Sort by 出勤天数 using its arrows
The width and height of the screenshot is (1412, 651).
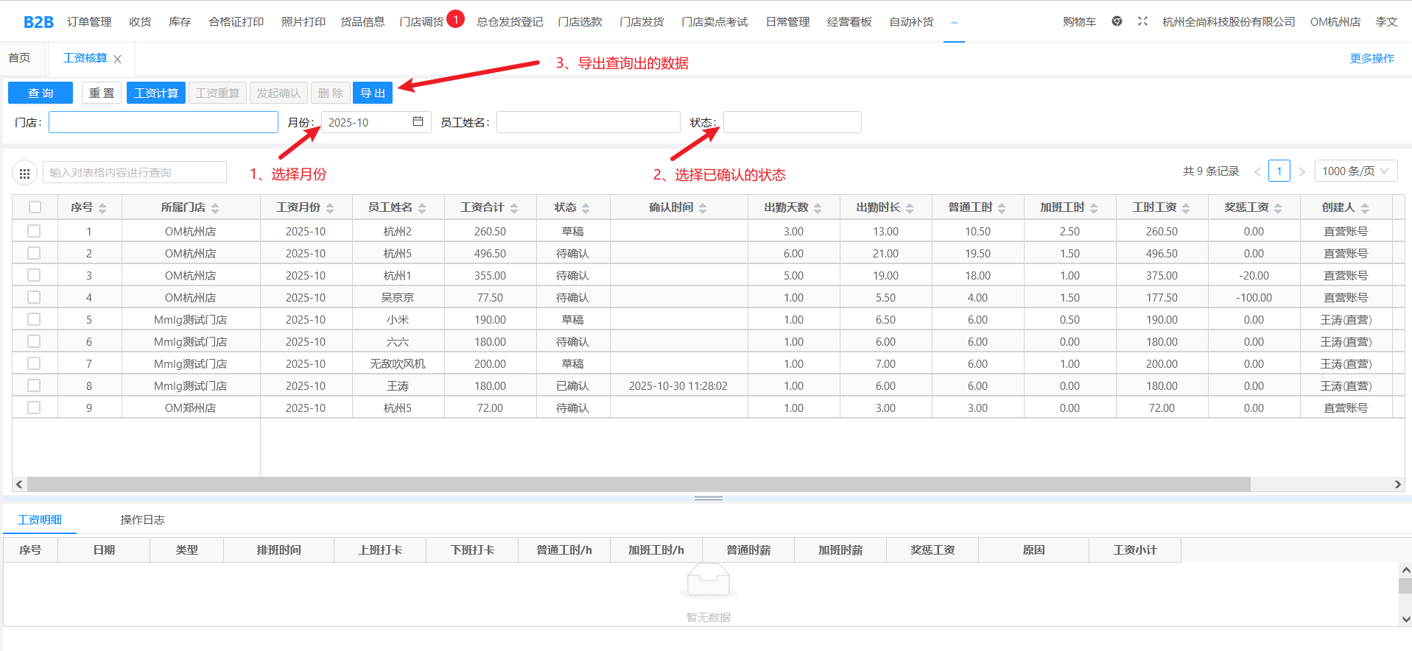coord(818,208)
